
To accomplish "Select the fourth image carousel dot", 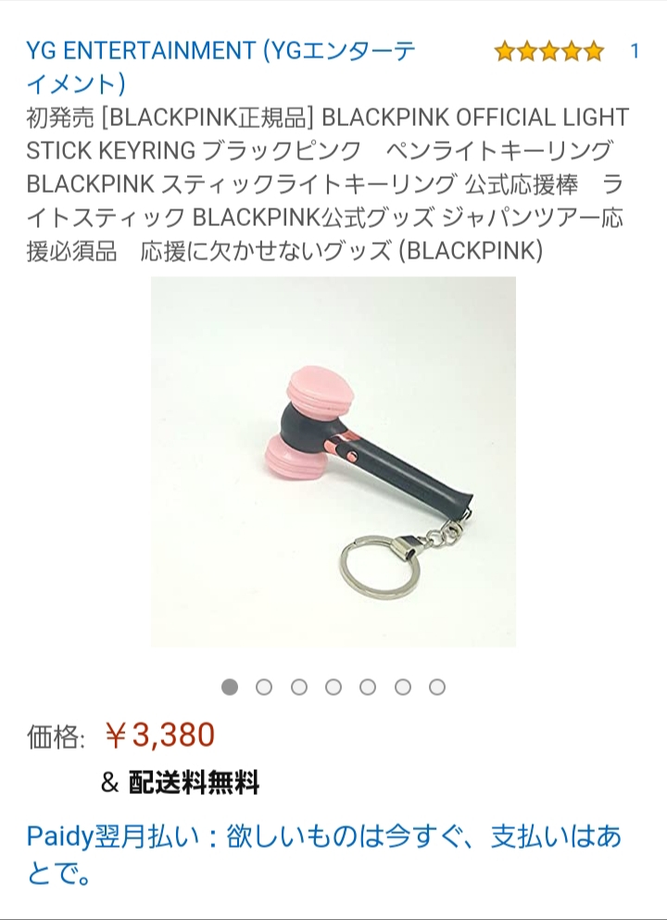I will click(333, 687).
